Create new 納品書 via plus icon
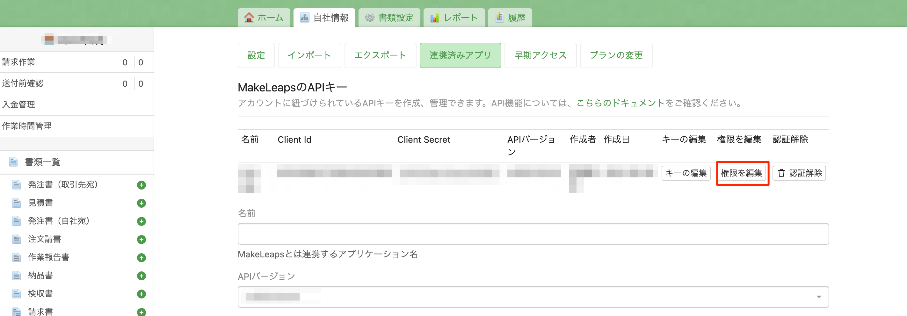The height and width of the screenshot is (316, 907). pyautogui.click(x=141, y=276)
